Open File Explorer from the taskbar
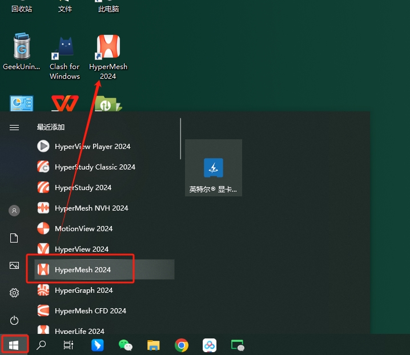This screenshot has height=355, width=410. 153,345
